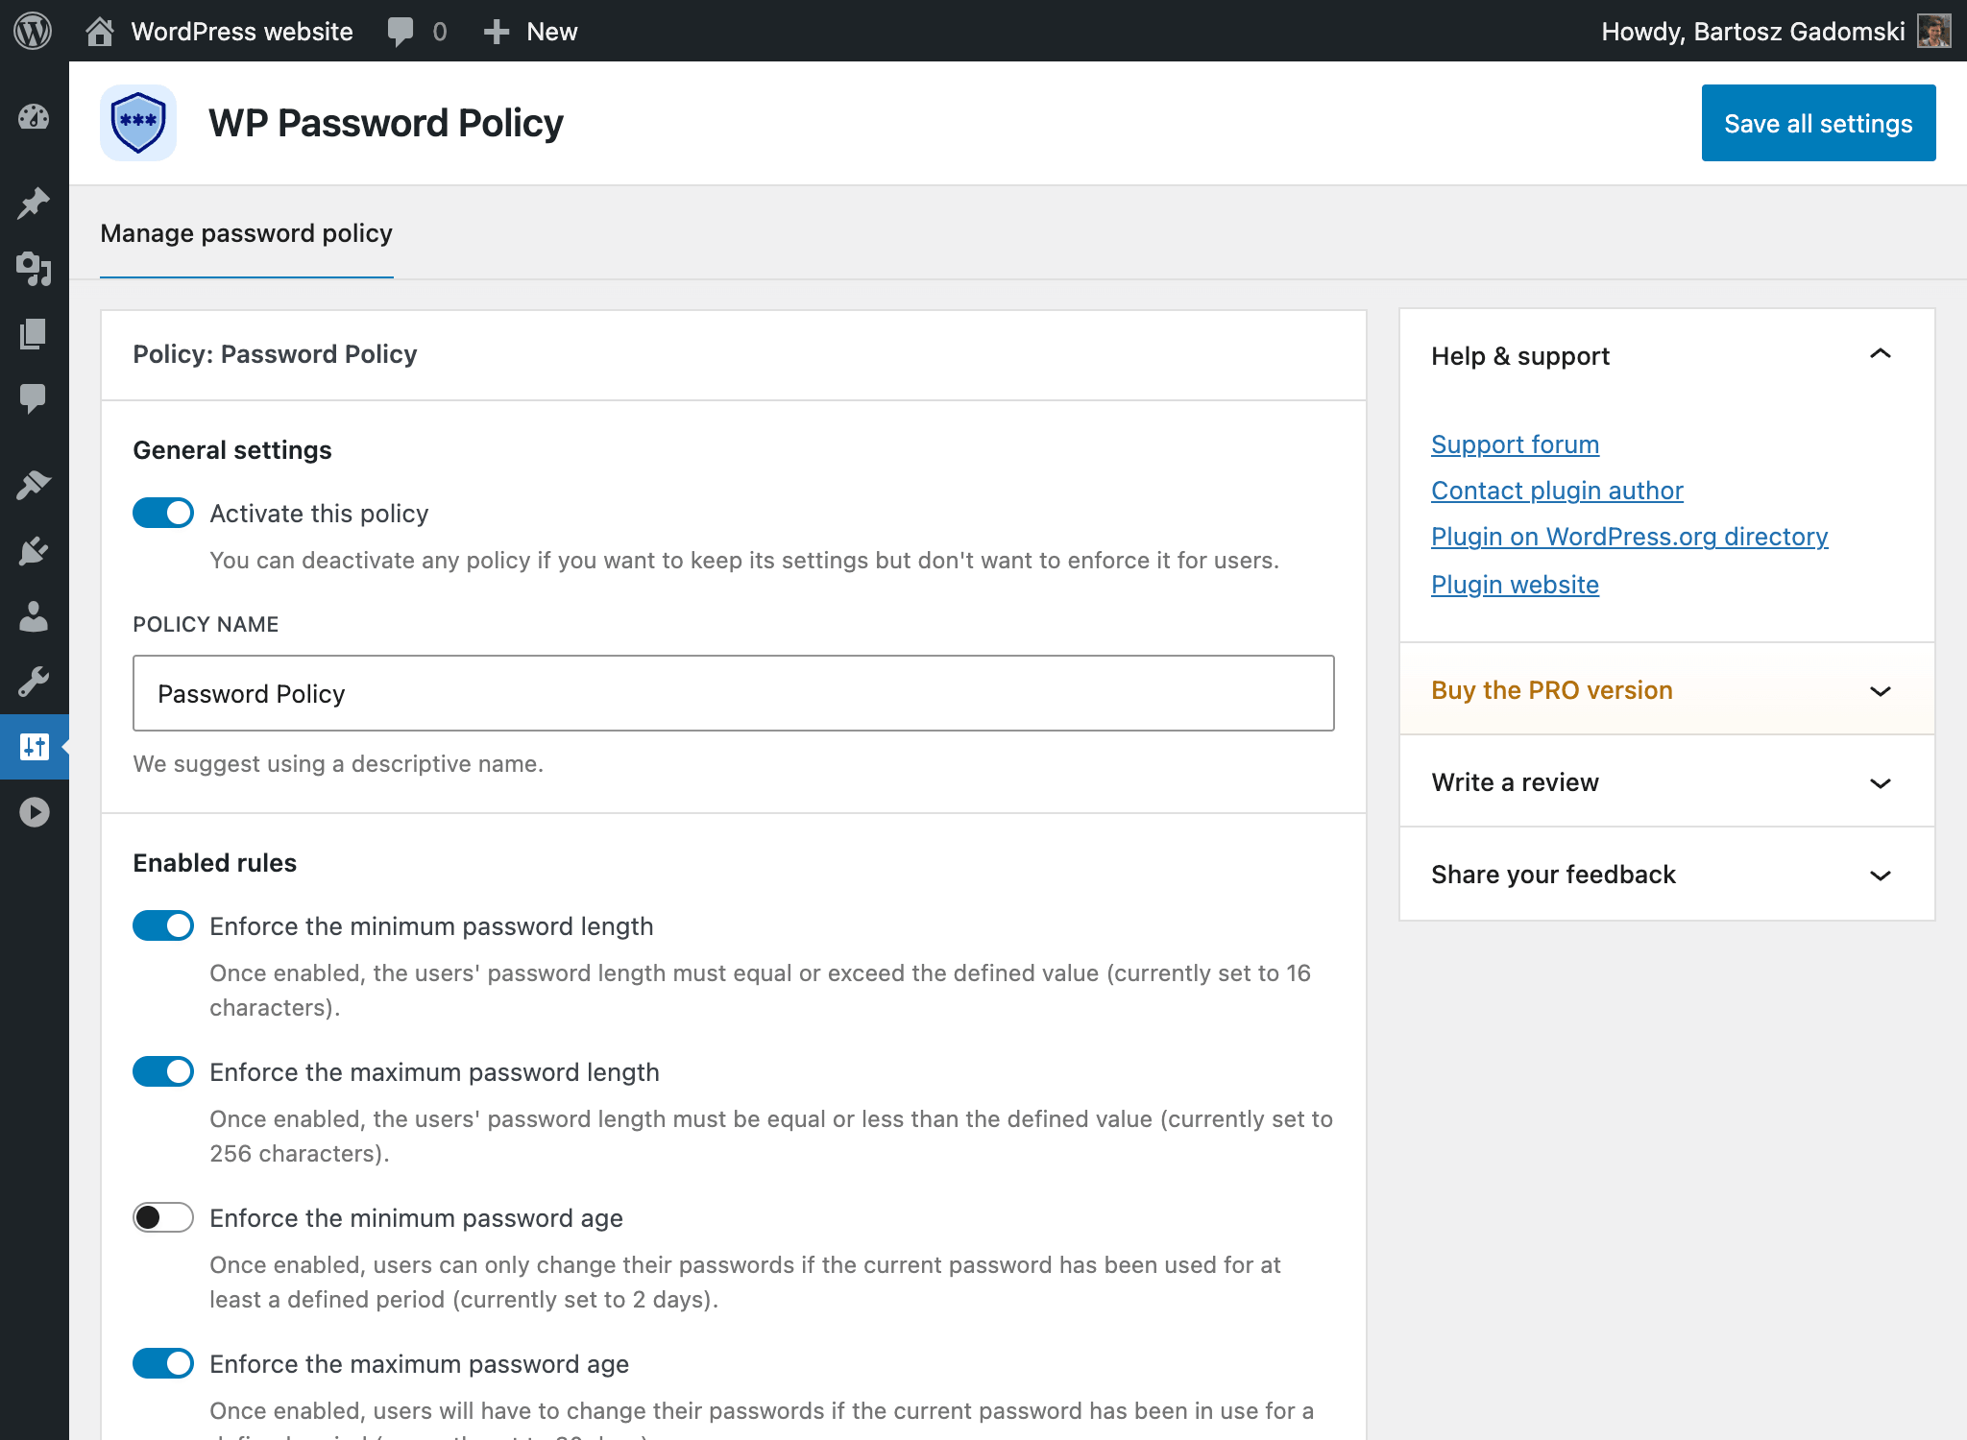Viewport: 1967px width, 1440px height.
Task: Toggle Activate this policy switch
Action: point(163,513)
